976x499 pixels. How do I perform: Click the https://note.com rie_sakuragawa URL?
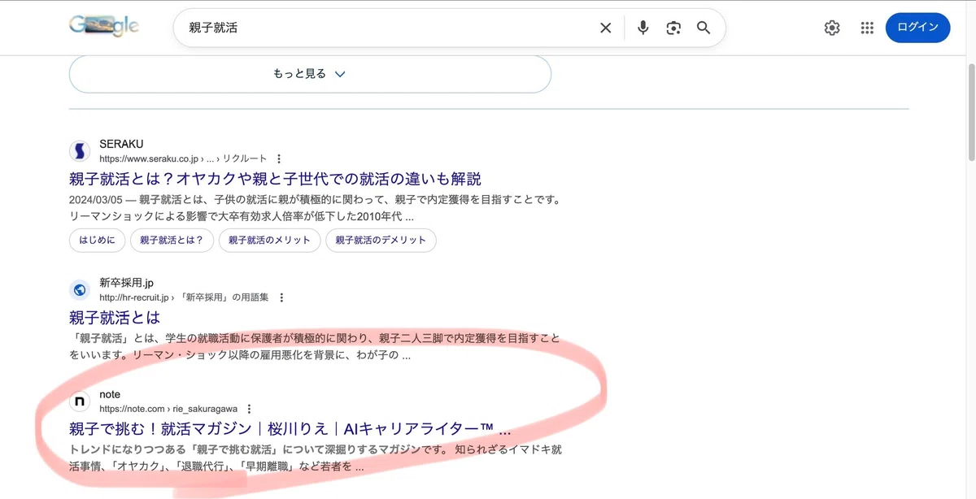(168, 409)
